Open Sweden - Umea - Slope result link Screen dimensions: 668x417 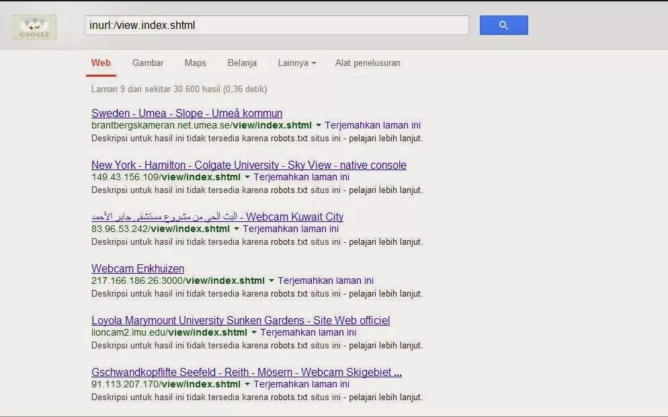point(187,114)
